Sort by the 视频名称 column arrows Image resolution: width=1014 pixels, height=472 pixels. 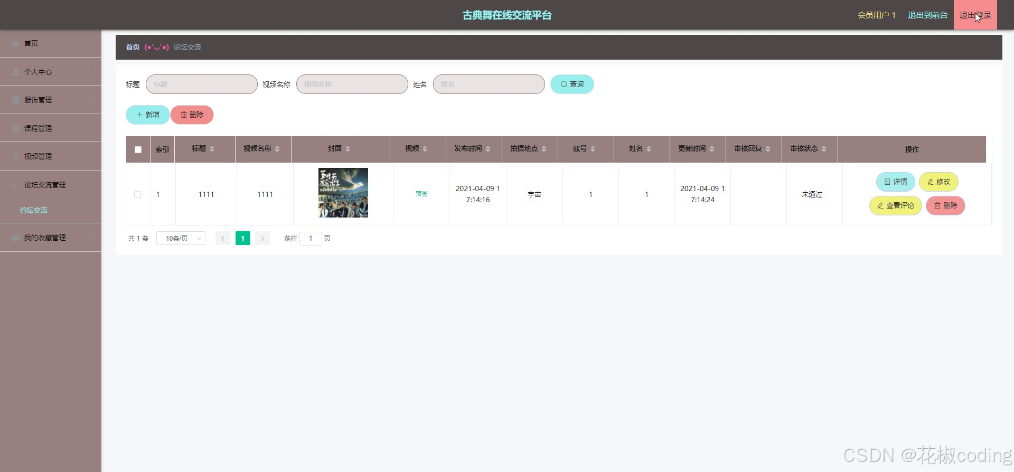277,149
